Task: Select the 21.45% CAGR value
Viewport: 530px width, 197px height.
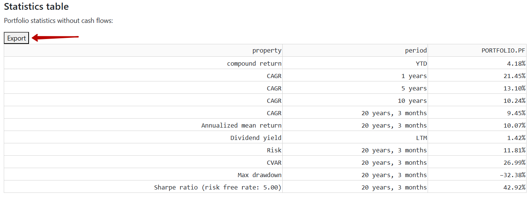Action: [x=477, y=75]
